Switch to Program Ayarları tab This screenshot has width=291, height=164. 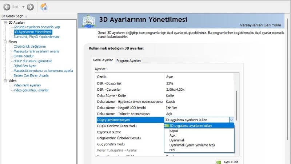(x=128, y=60)
